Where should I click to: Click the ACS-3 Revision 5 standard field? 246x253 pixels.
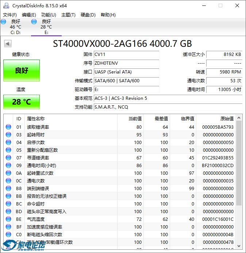[168, 98]
